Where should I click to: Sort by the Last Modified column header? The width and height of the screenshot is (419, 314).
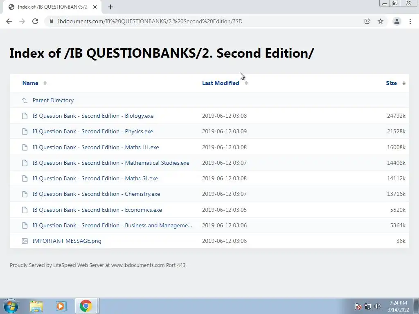(221, 83)
